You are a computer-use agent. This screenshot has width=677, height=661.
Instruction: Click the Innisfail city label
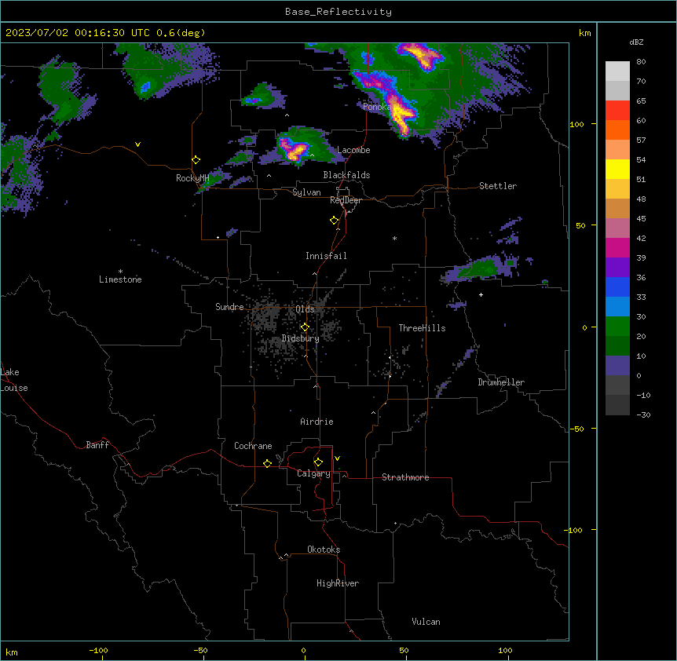326,256
